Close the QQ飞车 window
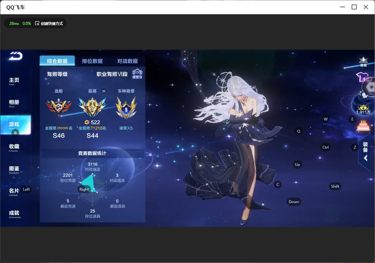Image resolution: width=375 pixels, height=263 pixels. (365, 7)
